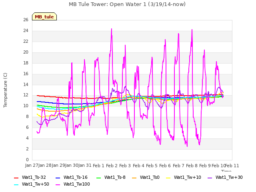256x192 pixels.
Task: Select the Wat1_Tw+50 legend label
Action: click(36, 184)
